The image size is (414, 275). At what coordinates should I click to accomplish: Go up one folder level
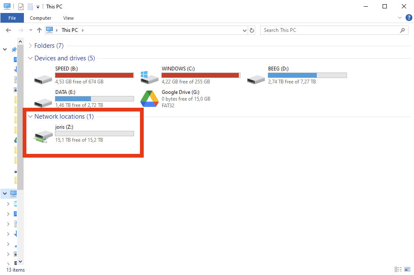(x=39, y=30)
